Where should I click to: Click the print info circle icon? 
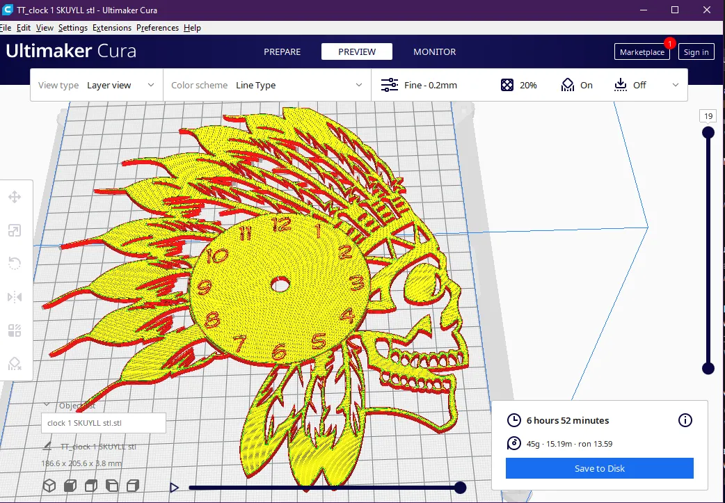(x=685, y=420)
